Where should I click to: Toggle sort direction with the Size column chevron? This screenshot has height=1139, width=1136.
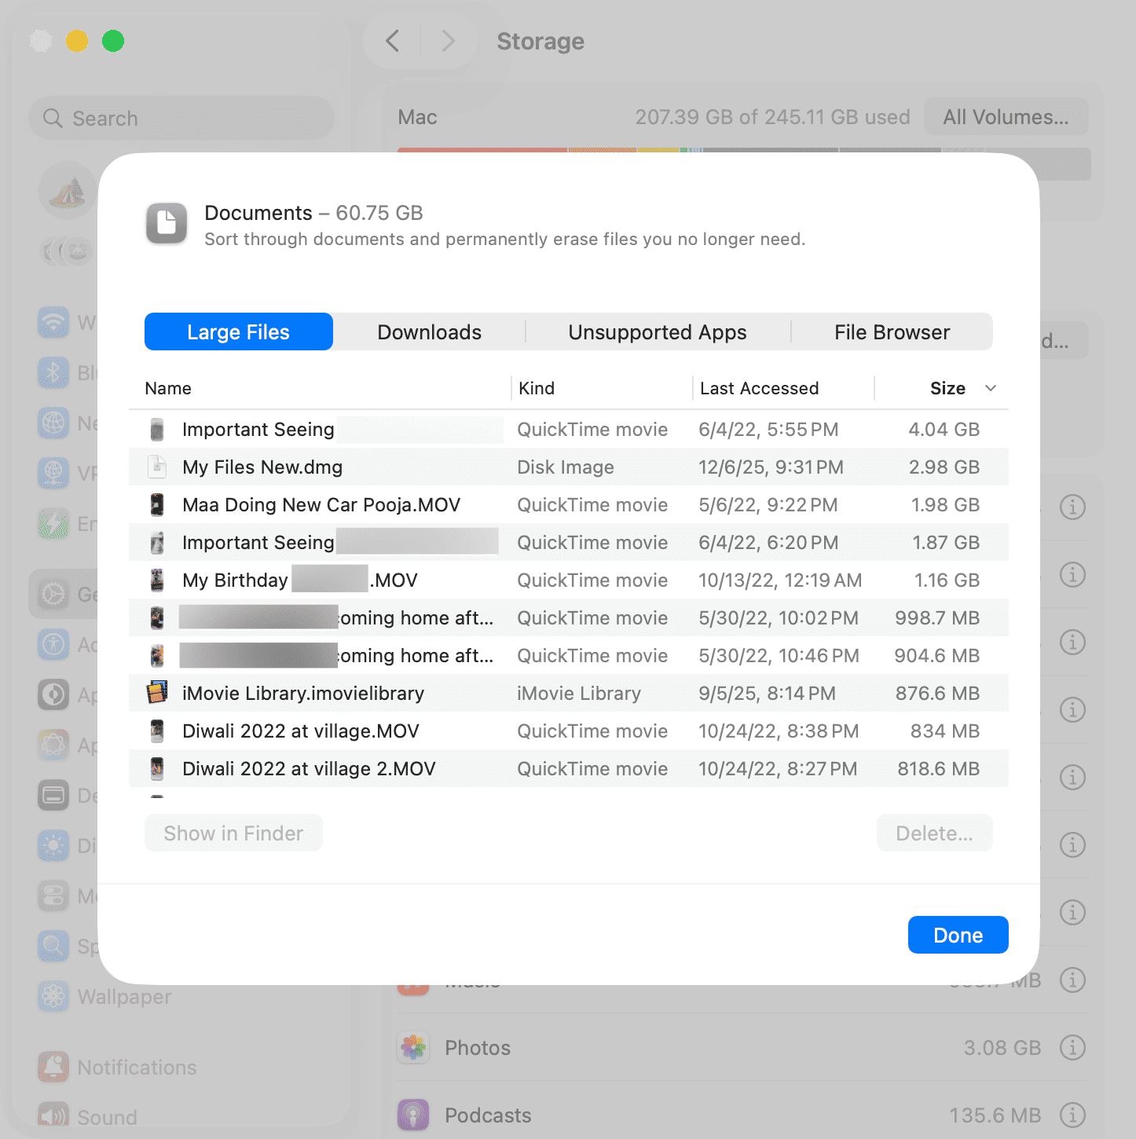991,388
